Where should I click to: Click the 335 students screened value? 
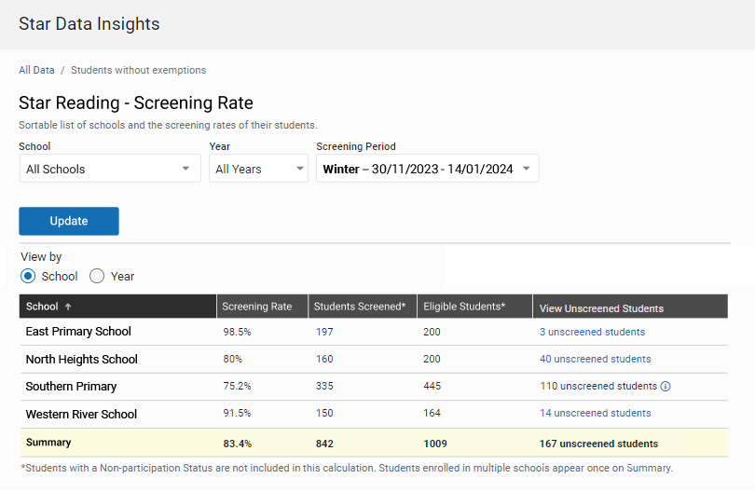[x=324, y=386]
